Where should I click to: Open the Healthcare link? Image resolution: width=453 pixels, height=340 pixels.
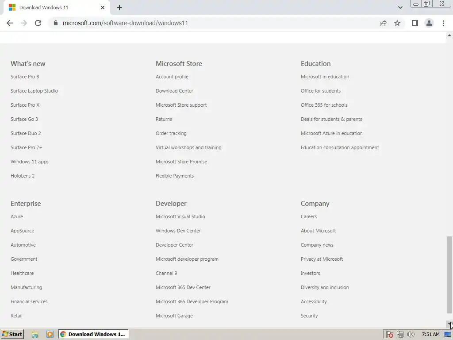point(22,273)
